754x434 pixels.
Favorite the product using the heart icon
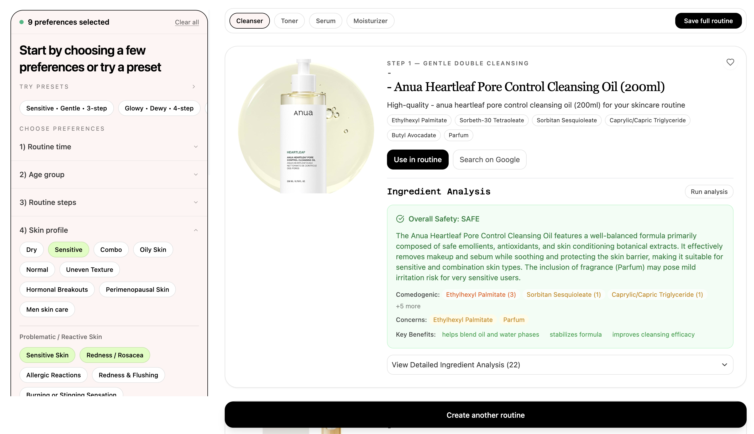(x=730, y=62)
